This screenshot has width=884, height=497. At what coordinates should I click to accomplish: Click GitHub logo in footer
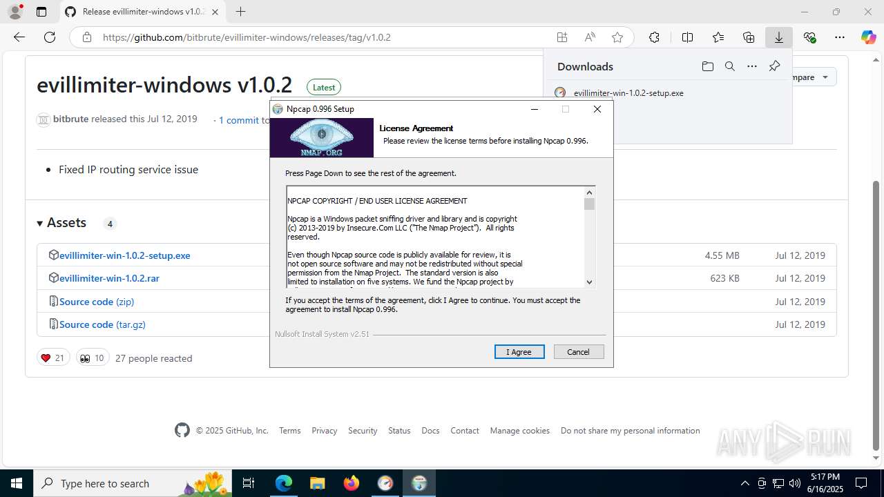pos(182,430)
